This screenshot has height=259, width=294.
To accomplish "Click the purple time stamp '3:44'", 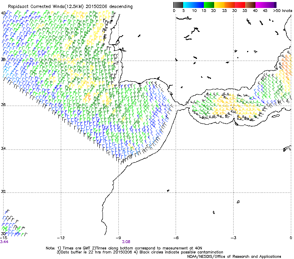I will pyautogui.click(x=4, y=242).
